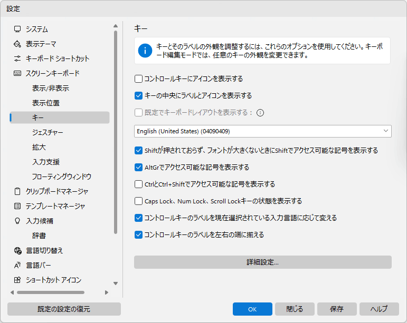Open フローティングウィンドウ settings
Viewport: 407px width, 323px height.
(x=62, y=177)
